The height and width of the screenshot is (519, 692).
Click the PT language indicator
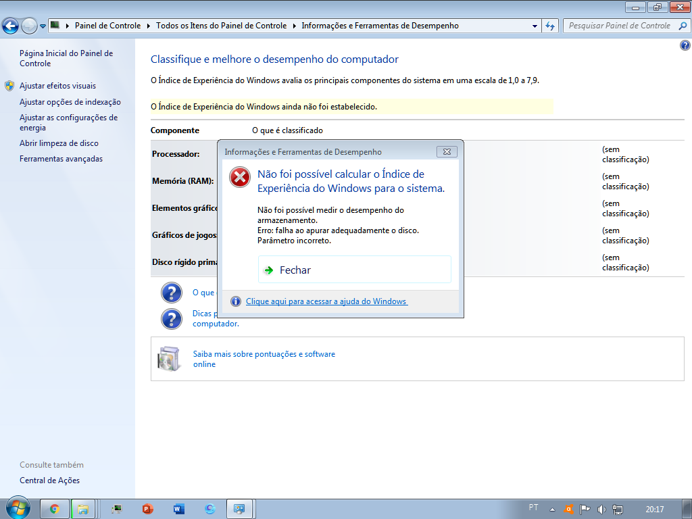click(x=534, y=507)
